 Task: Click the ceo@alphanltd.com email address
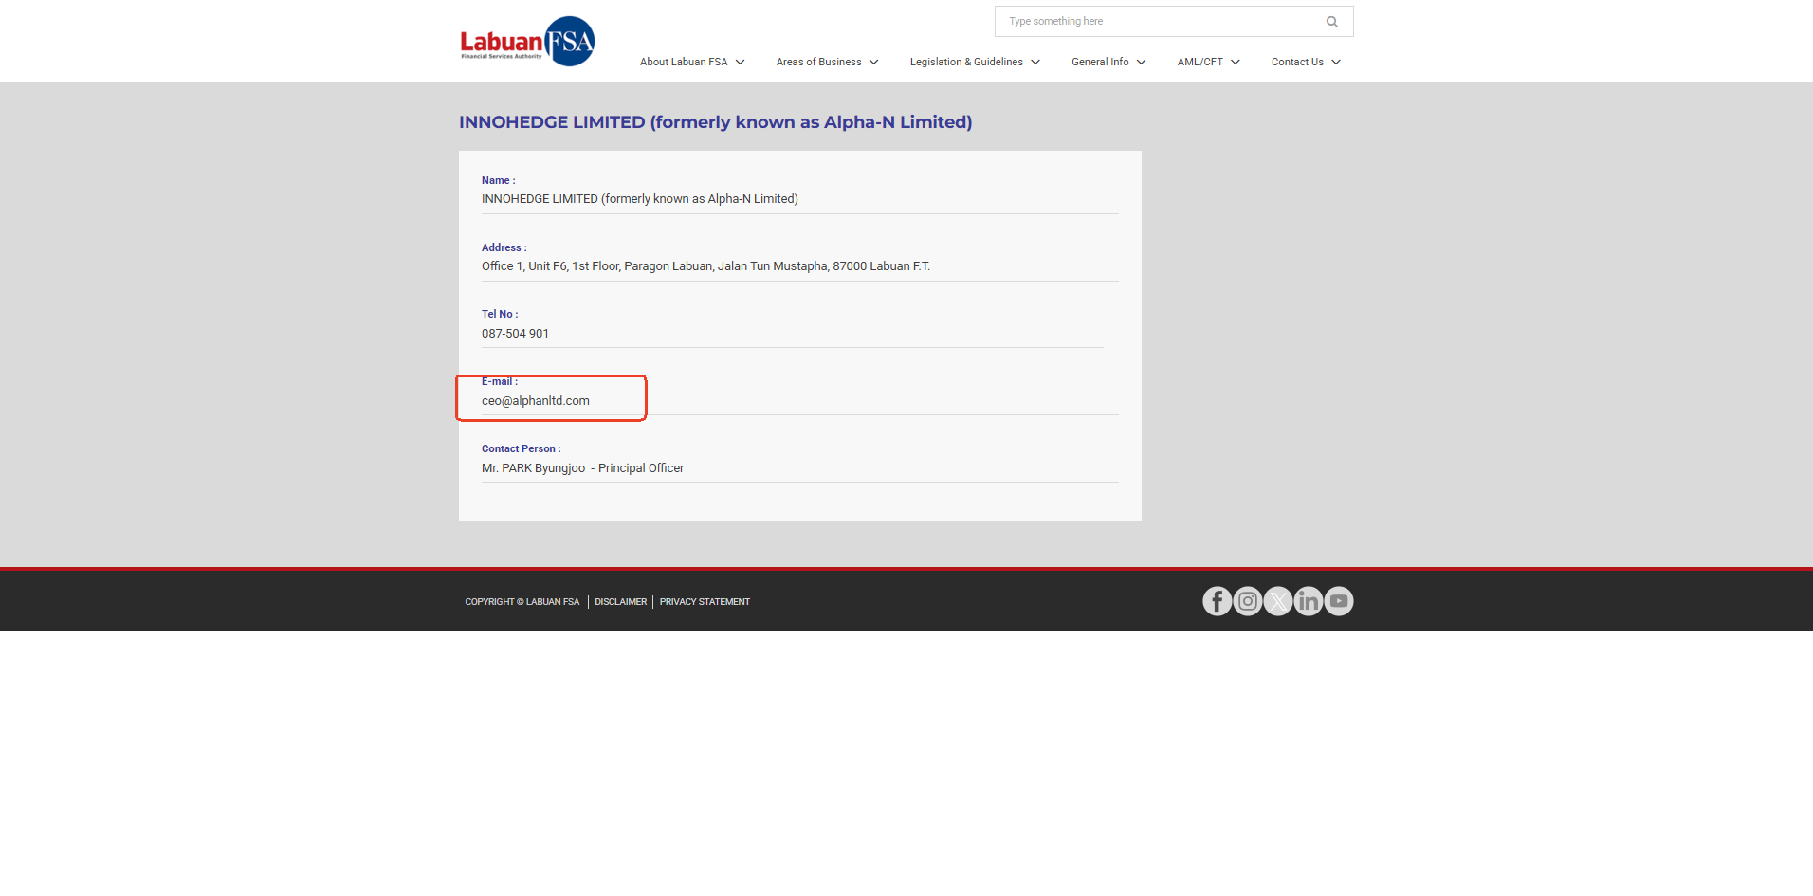tap(536, 401)
